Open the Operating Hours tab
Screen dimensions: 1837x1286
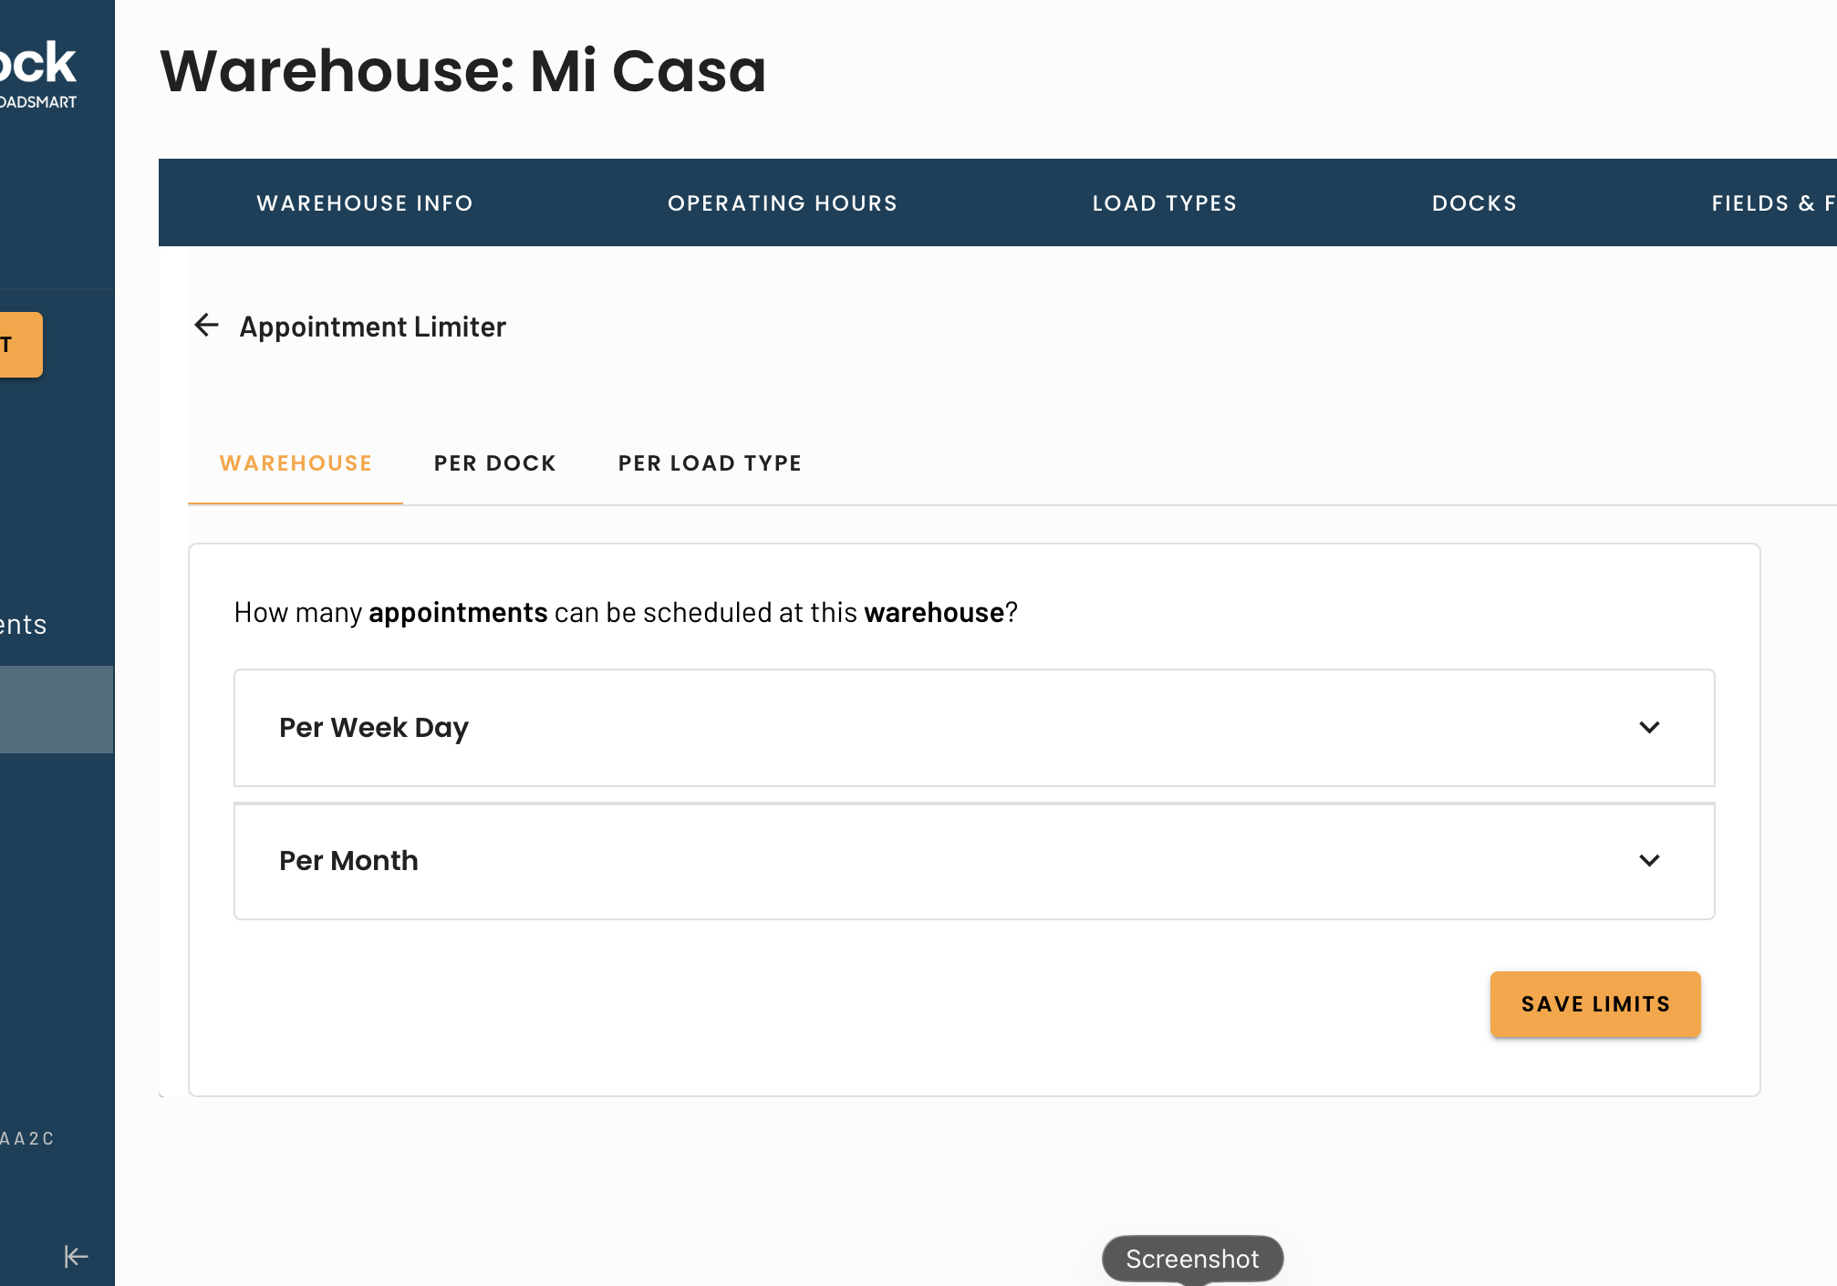coord(783,202)
